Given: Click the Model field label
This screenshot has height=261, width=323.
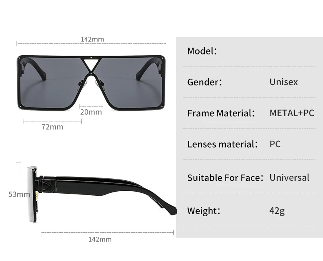Looking at the screenshot, I should 202,51.
